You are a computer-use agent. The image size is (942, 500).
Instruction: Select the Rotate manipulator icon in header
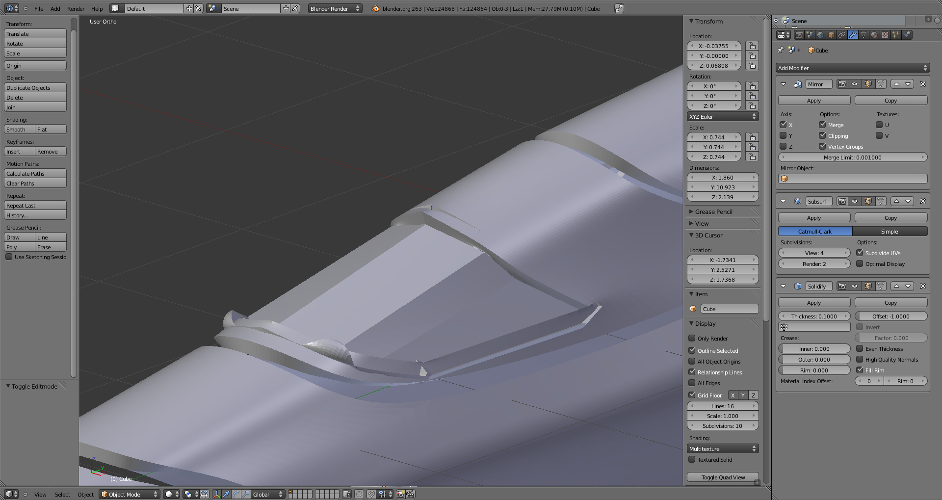point(236,494)
